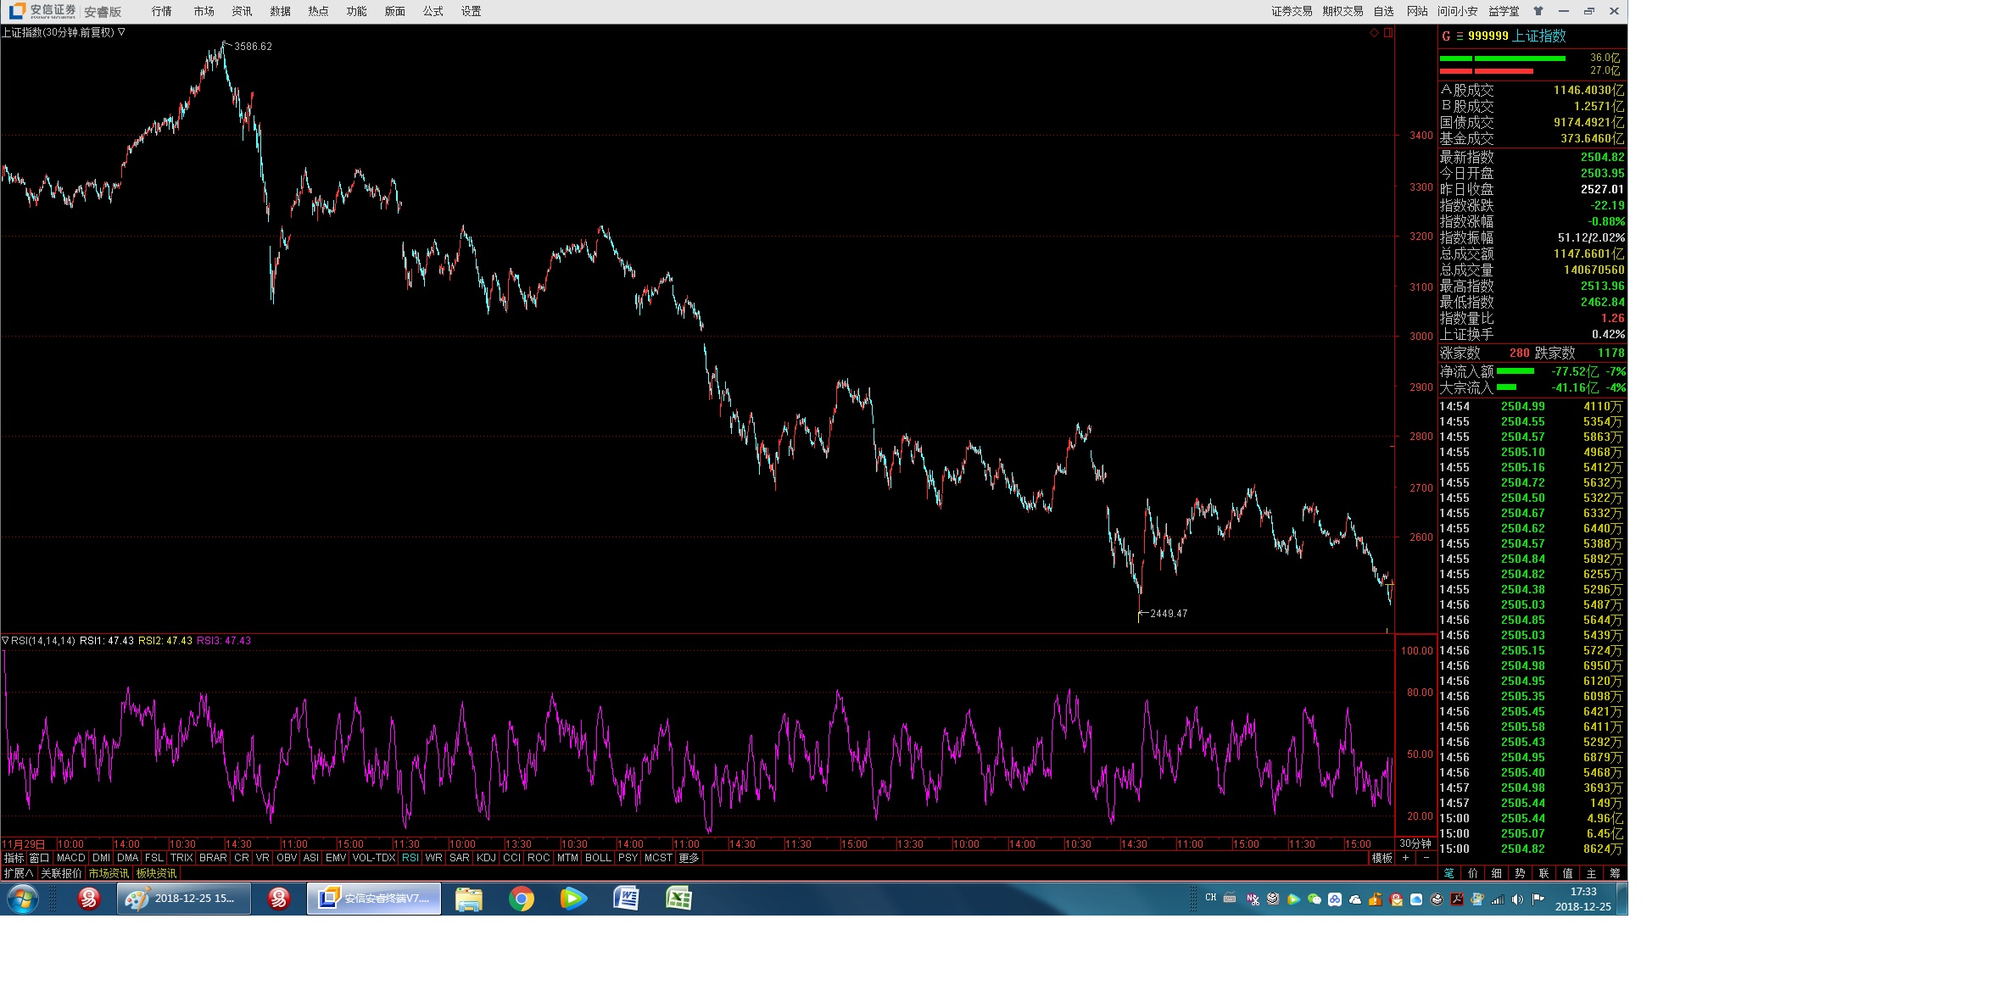
Task: Click the red G icon beside 999999
Action: point(1446,36)
